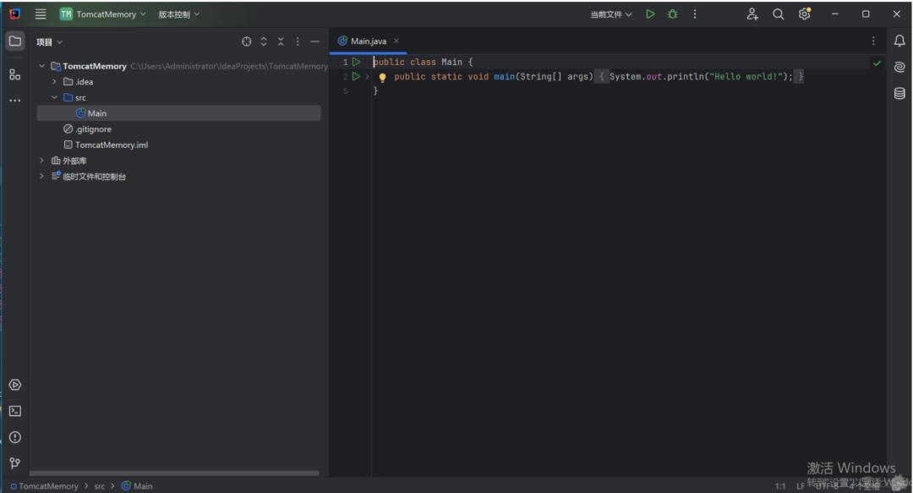Open the Database tool window

point(899,93)
